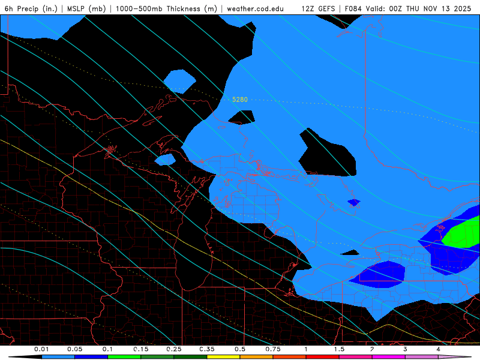Viewport: 480px width, 360px height.
Task: Pick the red legend swatch
Action: click(x=323, y=357)
